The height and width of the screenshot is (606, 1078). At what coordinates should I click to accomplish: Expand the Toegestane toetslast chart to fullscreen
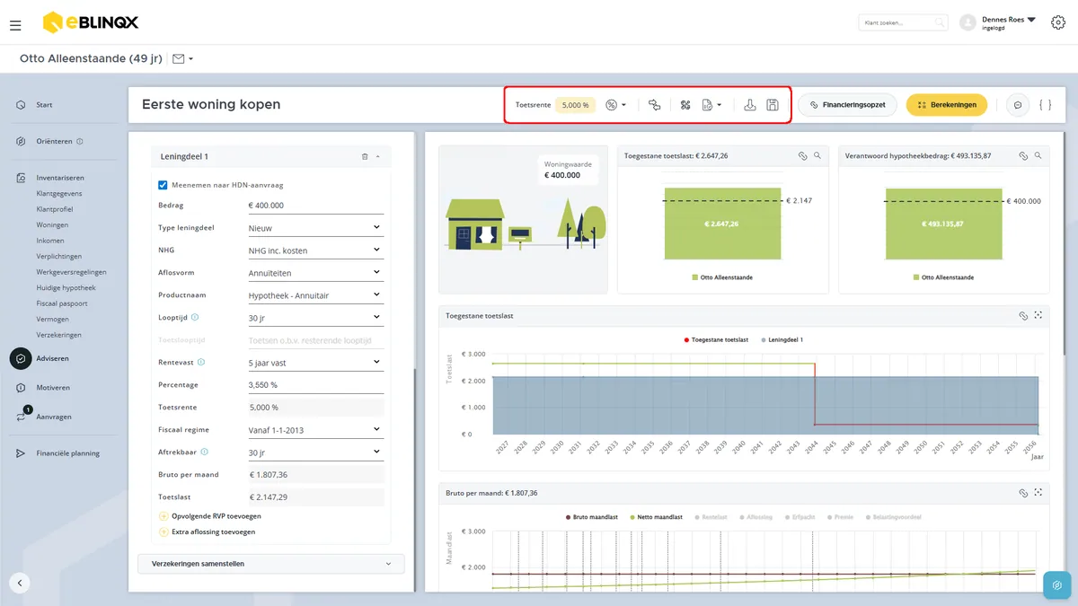[x=1038, y=316]
